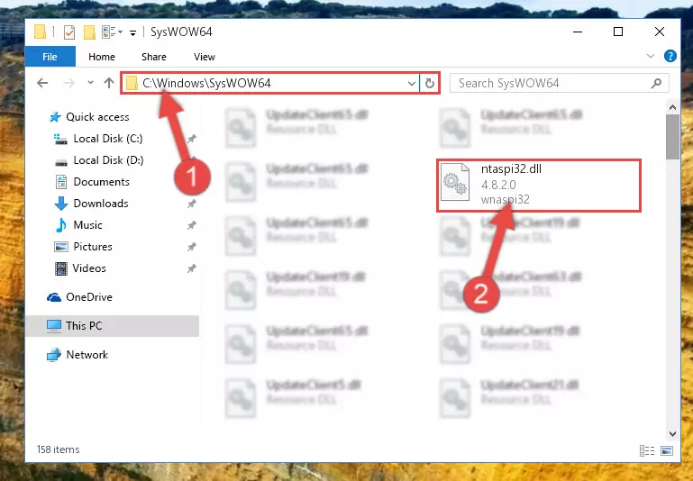The image size is (693, 481).
Task: Click the pin icon beside Videos
Action: point(191,268)
